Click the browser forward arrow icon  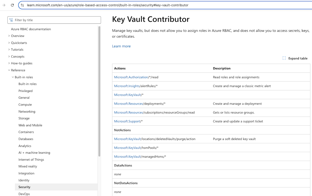tap(4, 5)
